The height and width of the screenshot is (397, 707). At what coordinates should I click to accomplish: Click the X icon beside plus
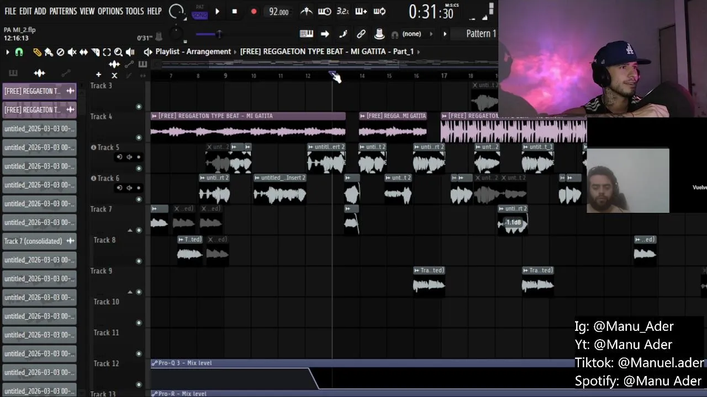[114, 76]
